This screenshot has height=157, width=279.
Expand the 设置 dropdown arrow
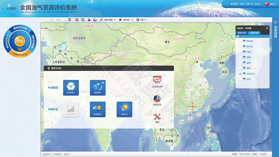[x=145, y=20]
